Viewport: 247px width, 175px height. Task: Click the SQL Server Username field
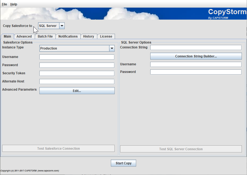[x=196, y=65]
